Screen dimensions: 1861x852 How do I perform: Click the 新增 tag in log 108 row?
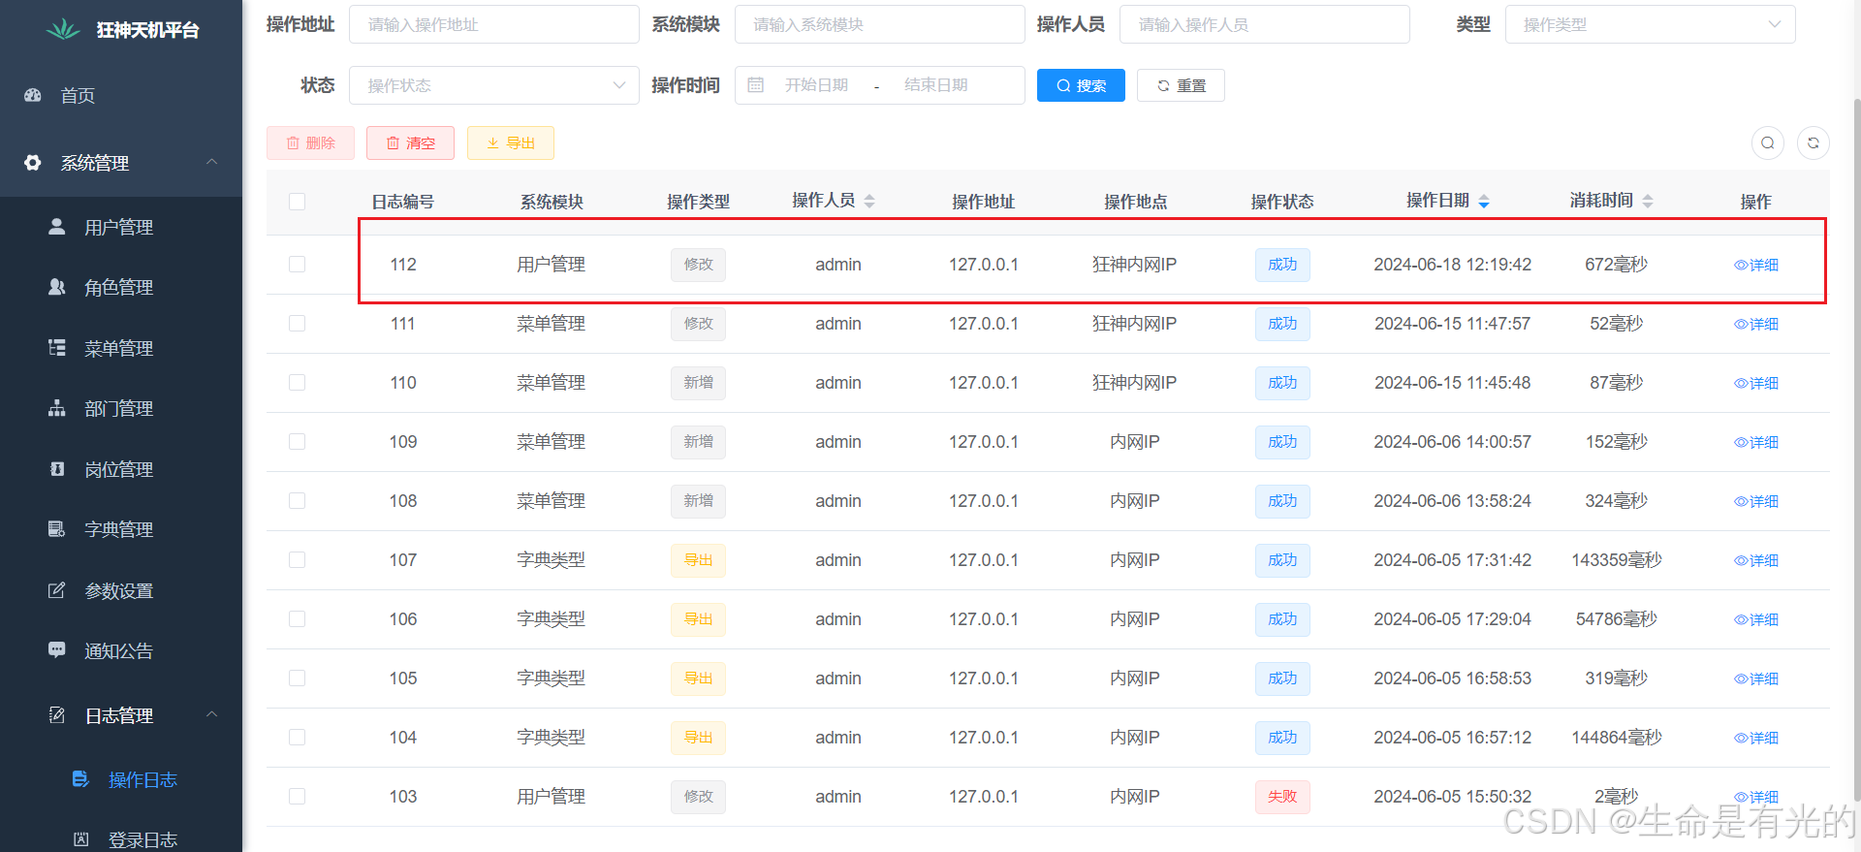(x=698, y=501)
